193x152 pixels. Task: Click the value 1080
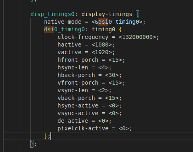pos(102,45)
